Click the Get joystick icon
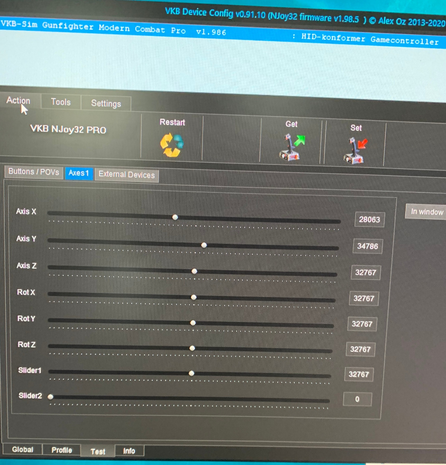Screen dimensions: 446x465 pyautogui.click(x=292, y=147)
